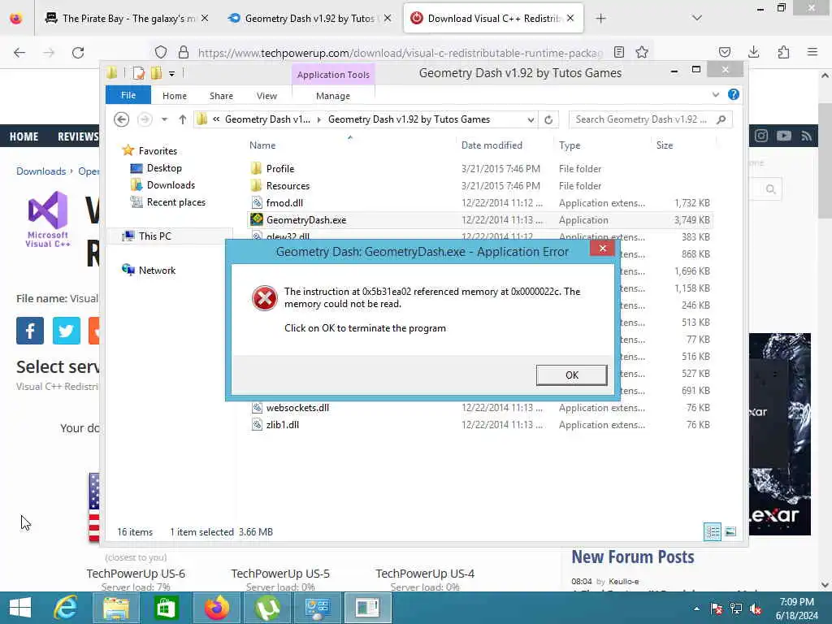
Task: Switch Explorer to large icons view
Action: pos(730,531)
